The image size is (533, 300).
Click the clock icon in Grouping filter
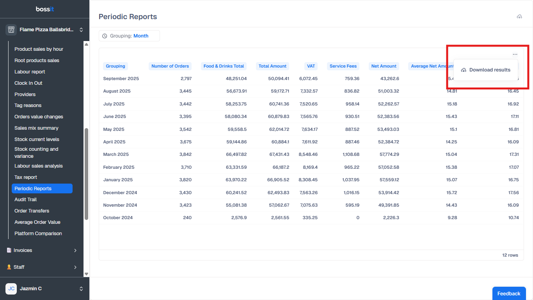click(x=105, y=36)
